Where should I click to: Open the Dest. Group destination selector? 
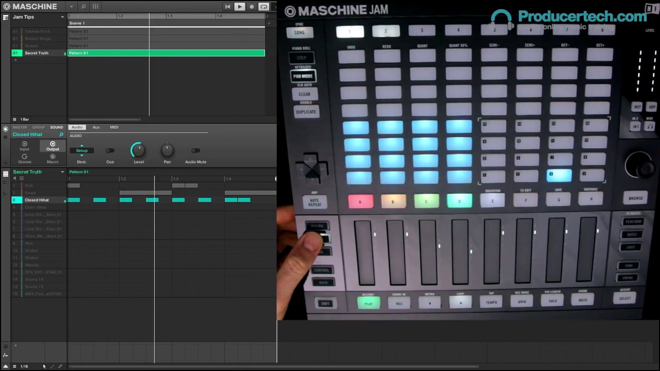tap(81, 150)
